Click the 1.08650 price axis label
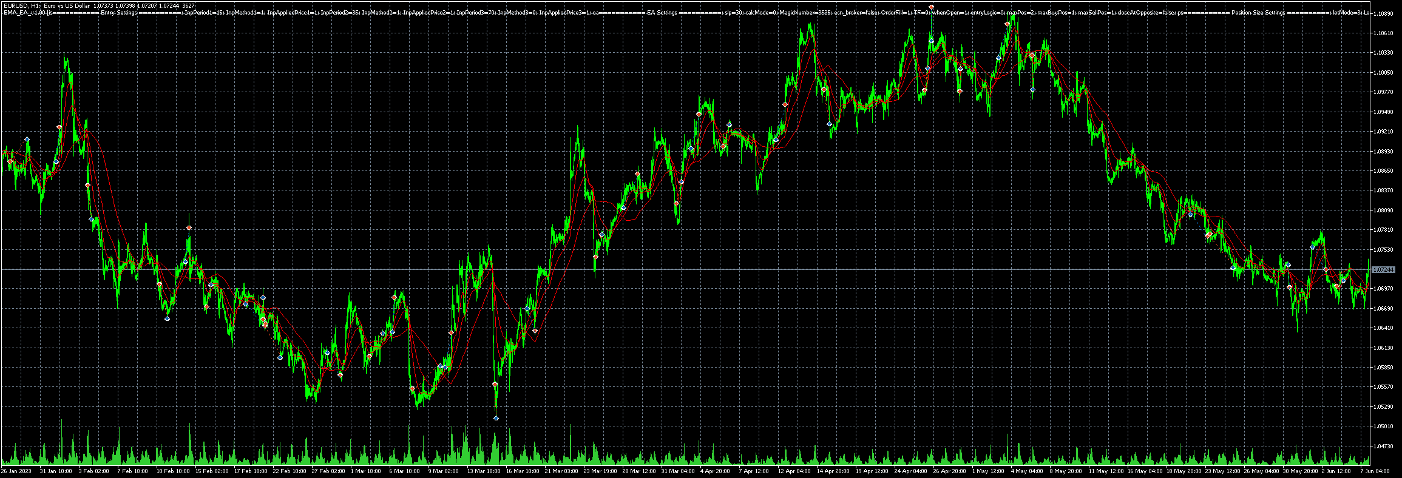1402x478 pixels. [1384, 171]
